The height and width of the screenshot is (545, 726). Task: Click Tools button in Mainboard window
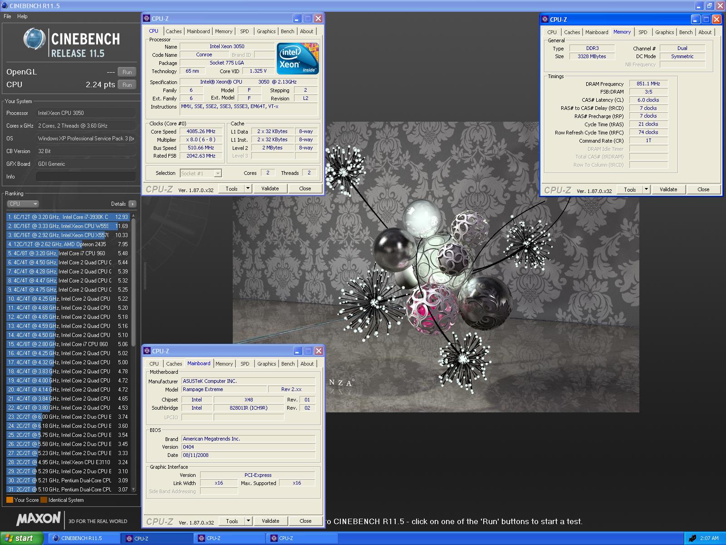pyautogui.click(x=232, y=521)
